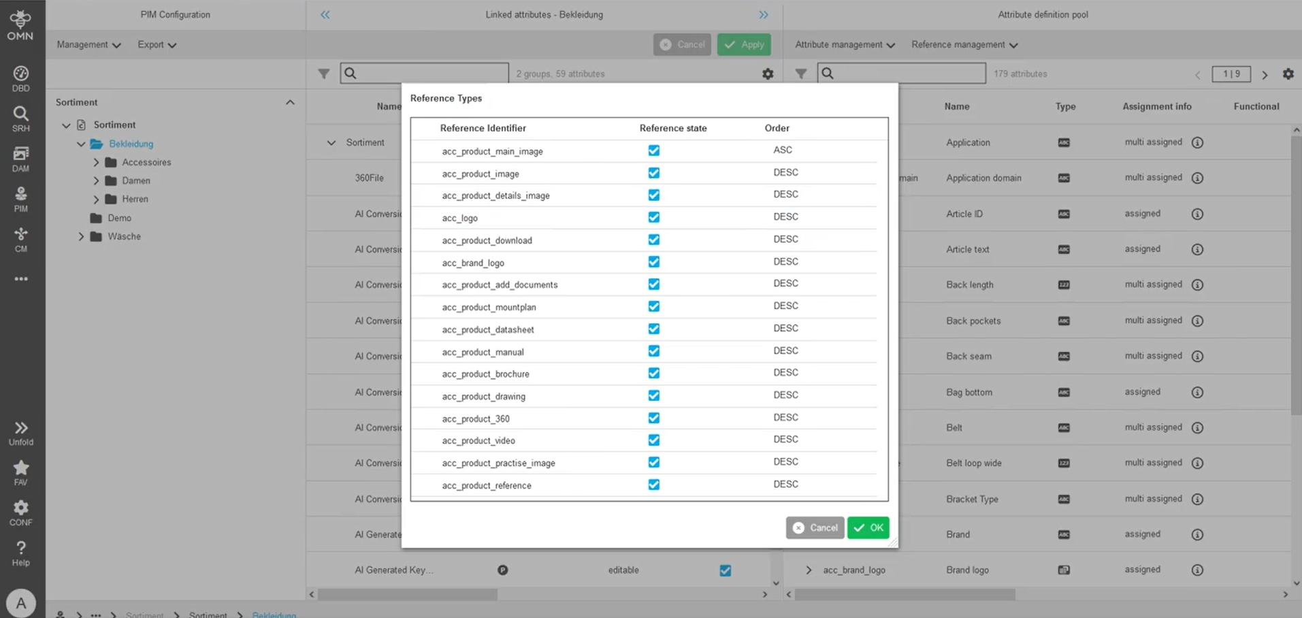
Task: Open CONF settings gear in sidebar
Action: click(x=21, y=513)
